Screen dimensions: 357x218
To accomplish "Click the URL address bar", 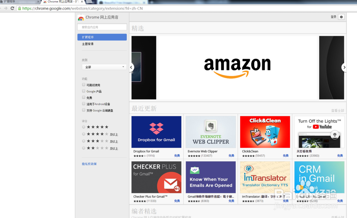I will [x=187, y=9].
